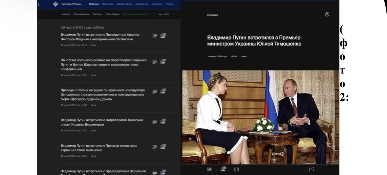Show text for Ющенко informal meeting item

(155, 36)
